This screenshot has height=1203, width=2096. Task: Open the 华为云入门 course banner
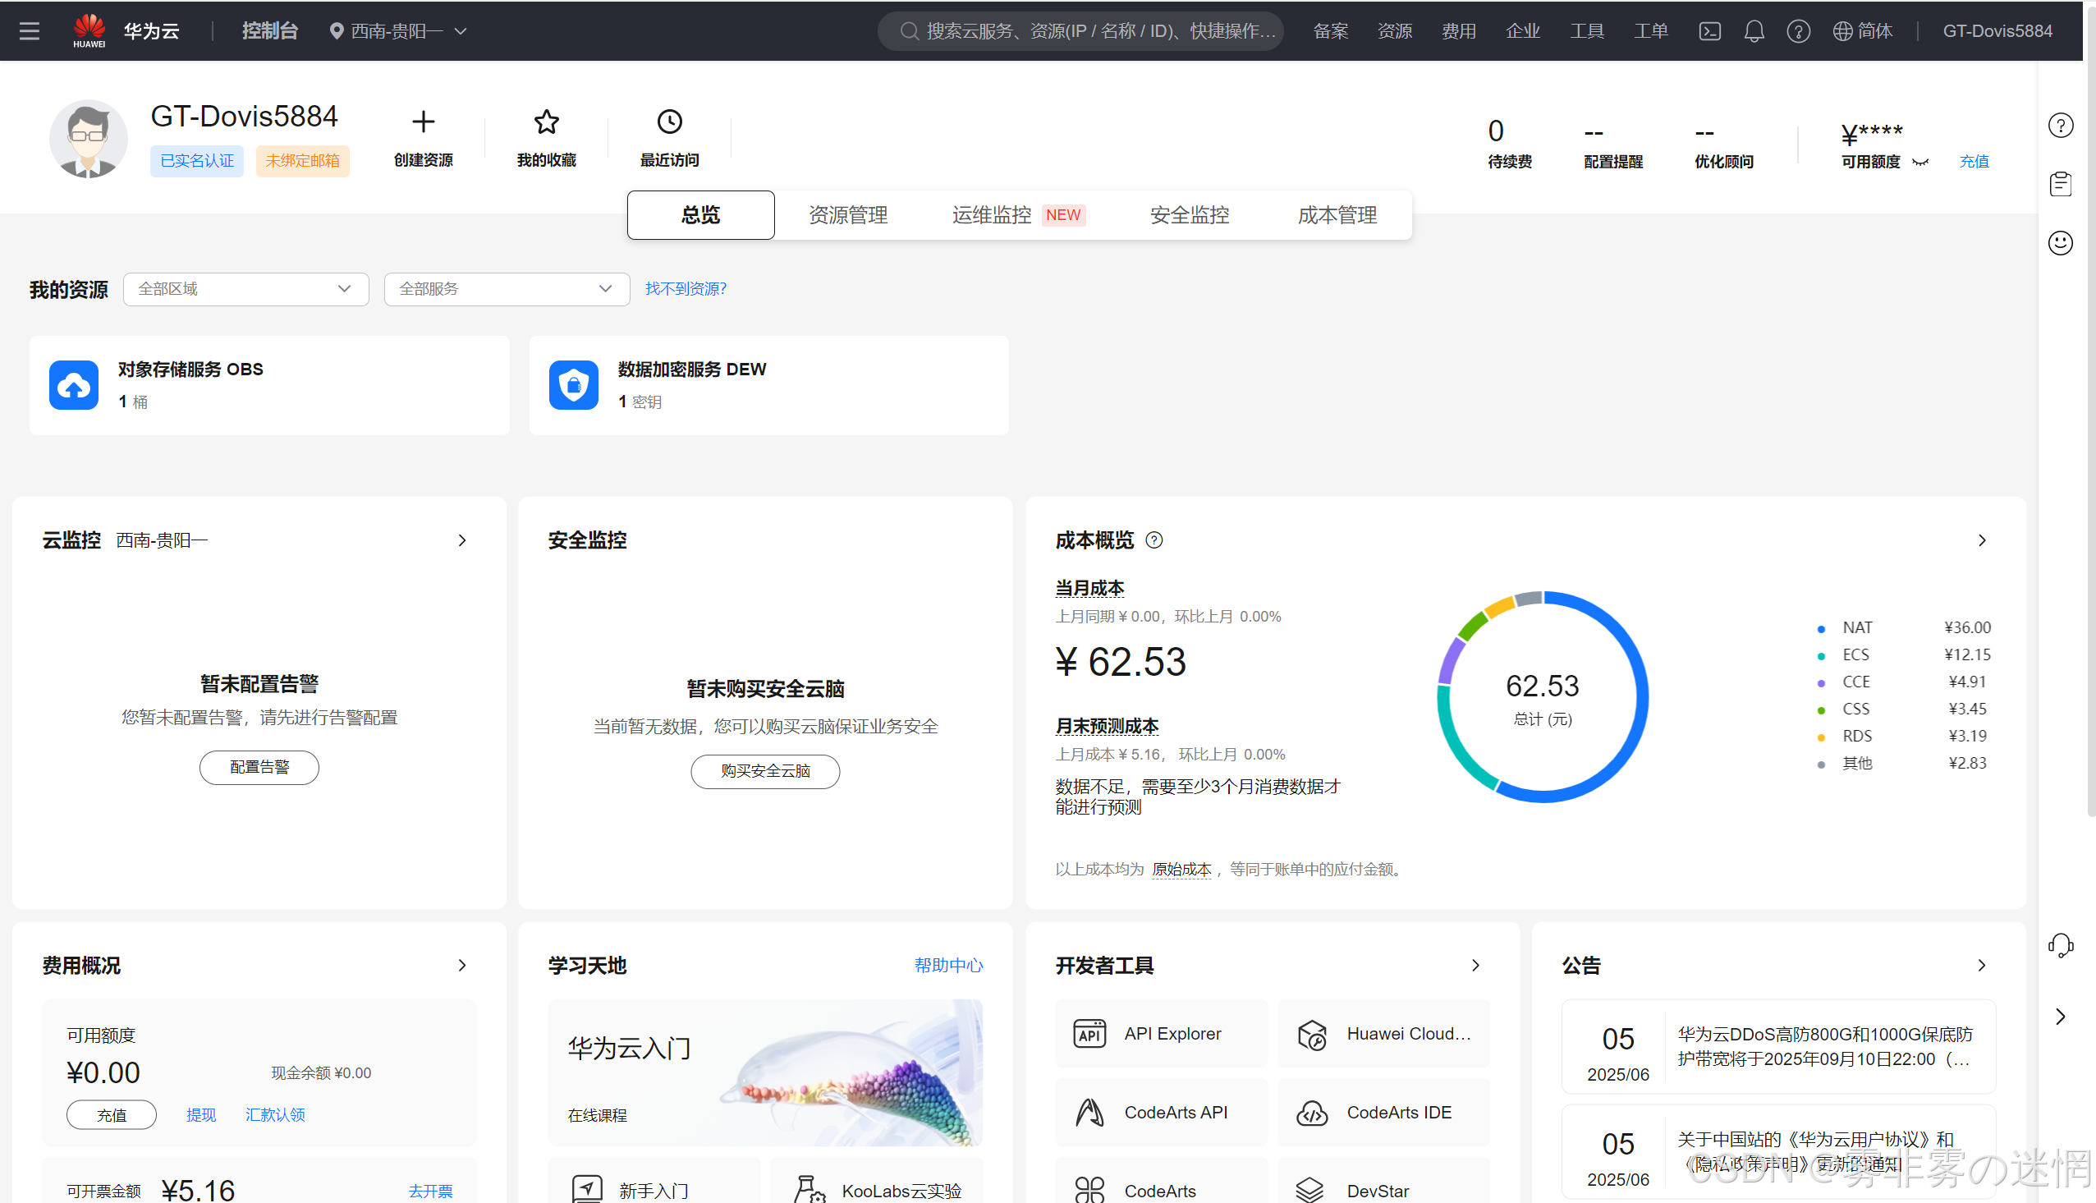coord(765,1072)
